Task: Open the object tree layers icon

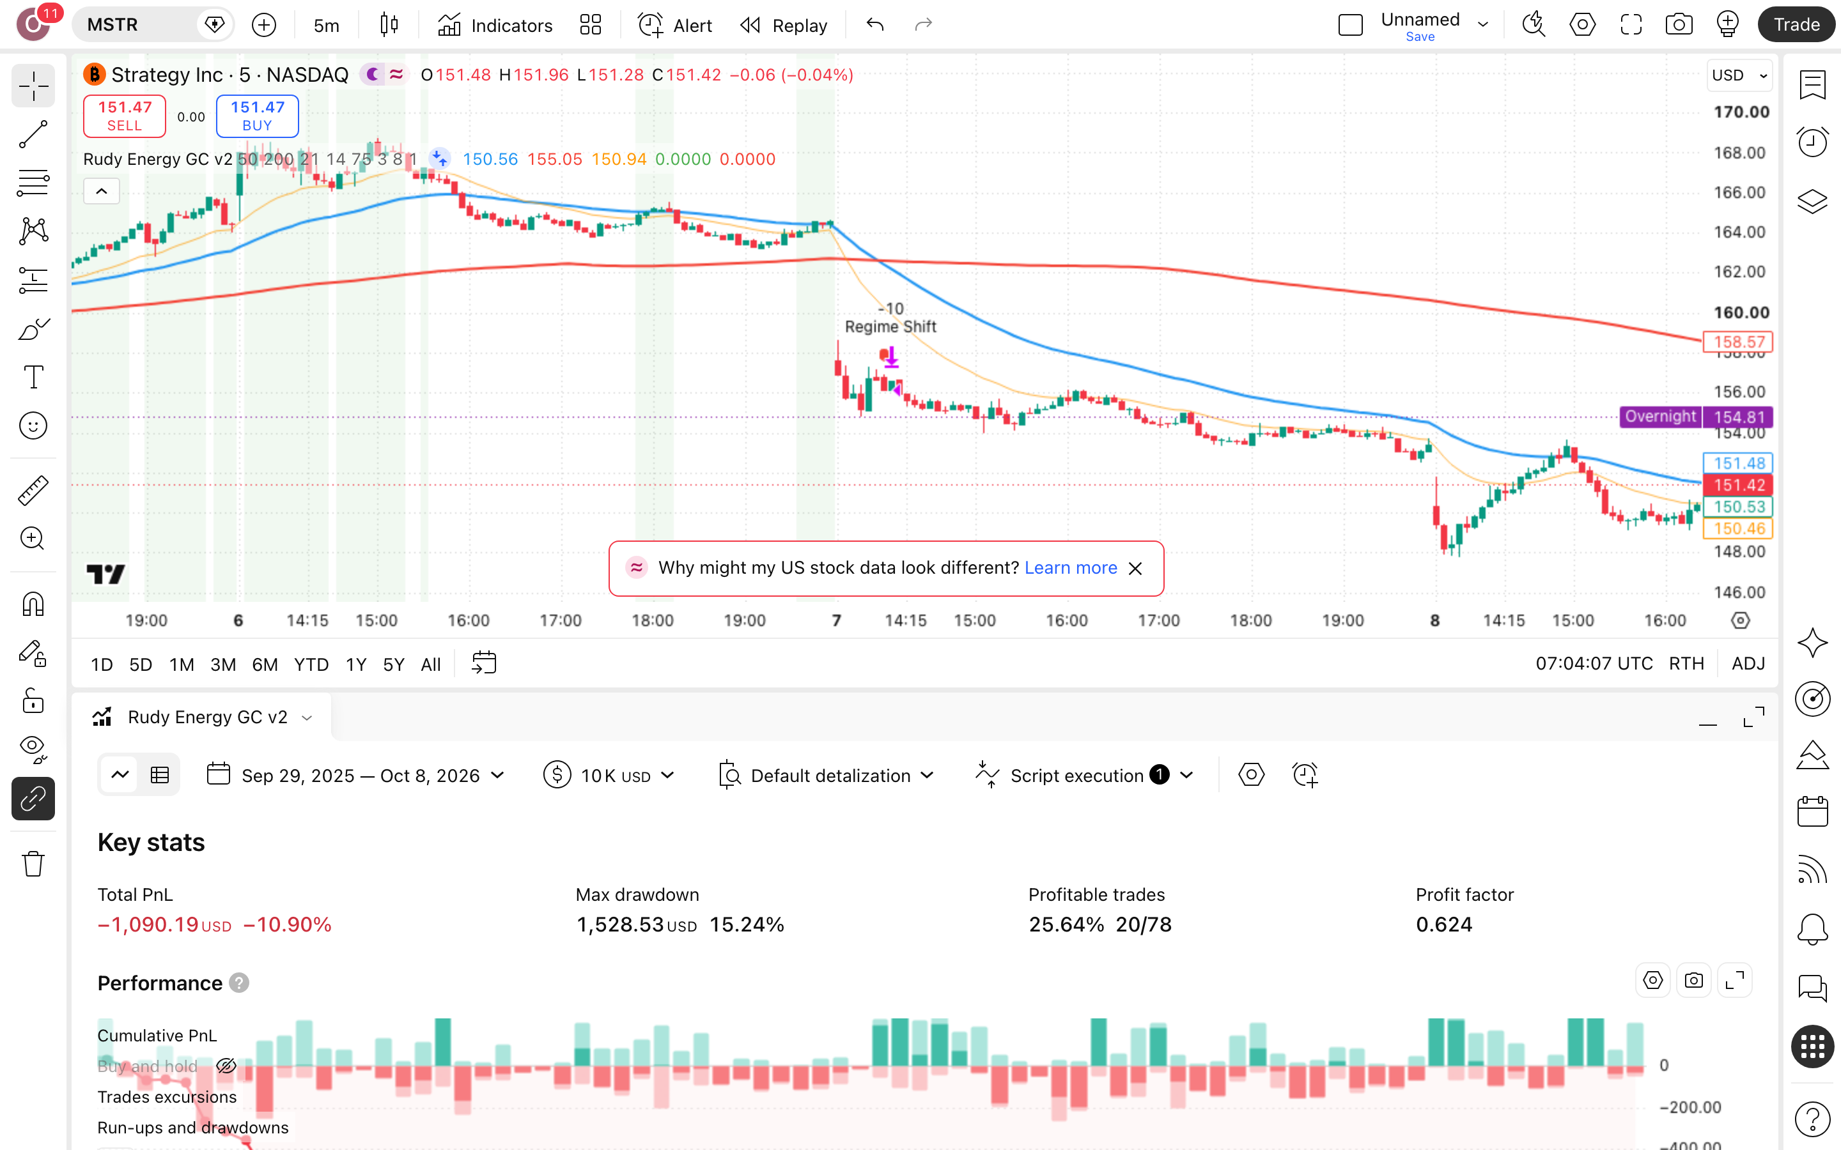Action: 1813,201
